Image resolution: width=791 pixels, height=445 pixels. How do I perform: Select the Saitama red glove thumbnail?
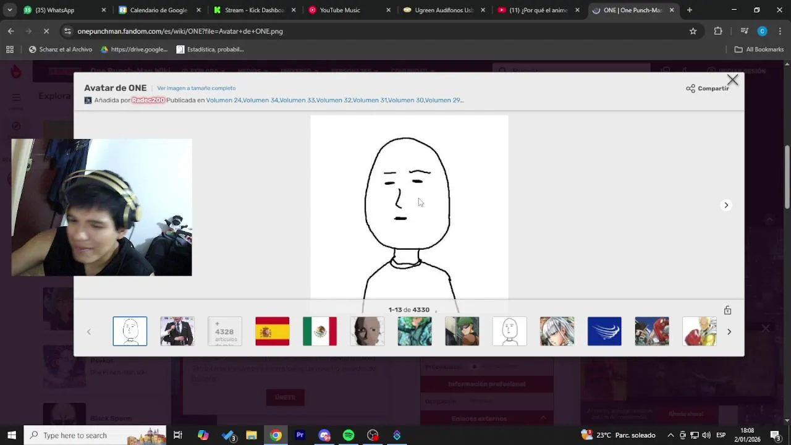point(700,331)
